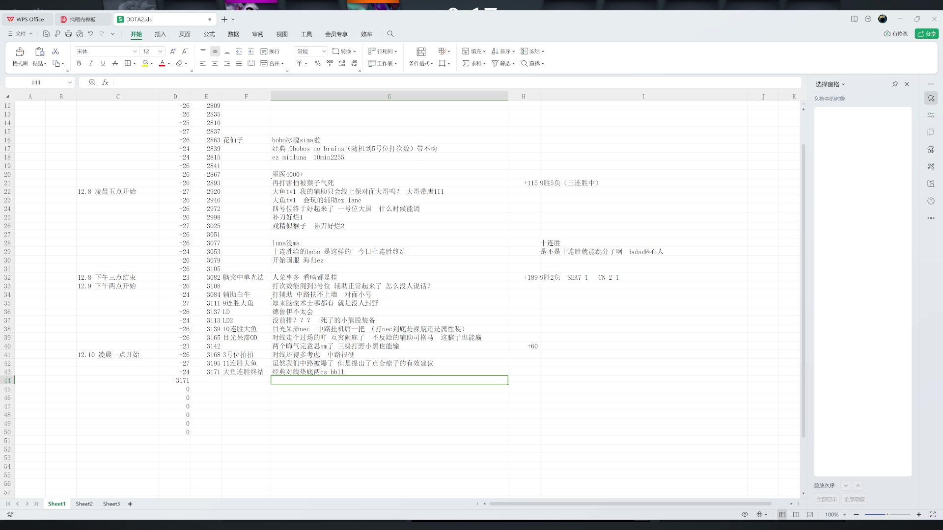Open the font name dropdown
The height and width of the screenshot is (530, 943).
(135, 51)
